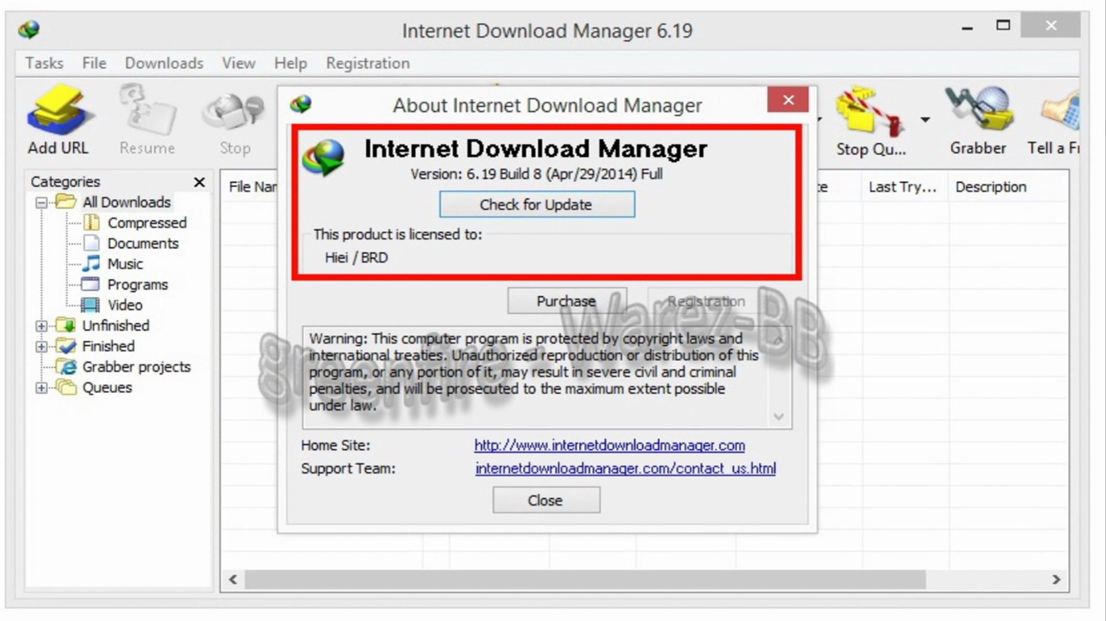
Task: Close the About dialog with red X
Action: 788,100
